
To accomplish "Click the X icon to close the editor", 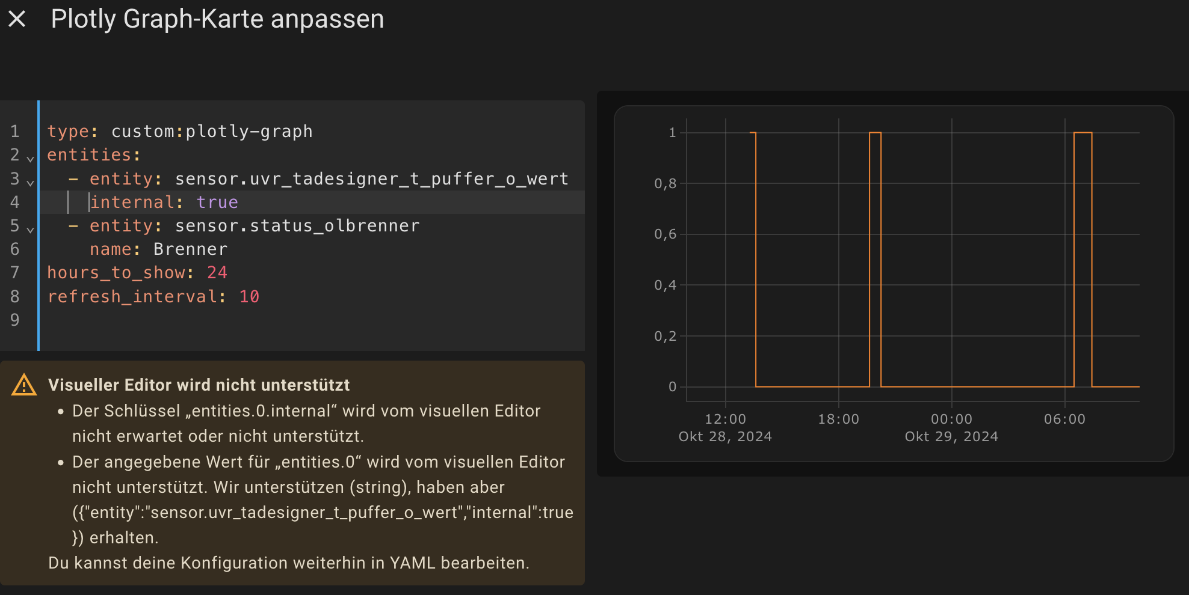I will [x=18, y=19].
